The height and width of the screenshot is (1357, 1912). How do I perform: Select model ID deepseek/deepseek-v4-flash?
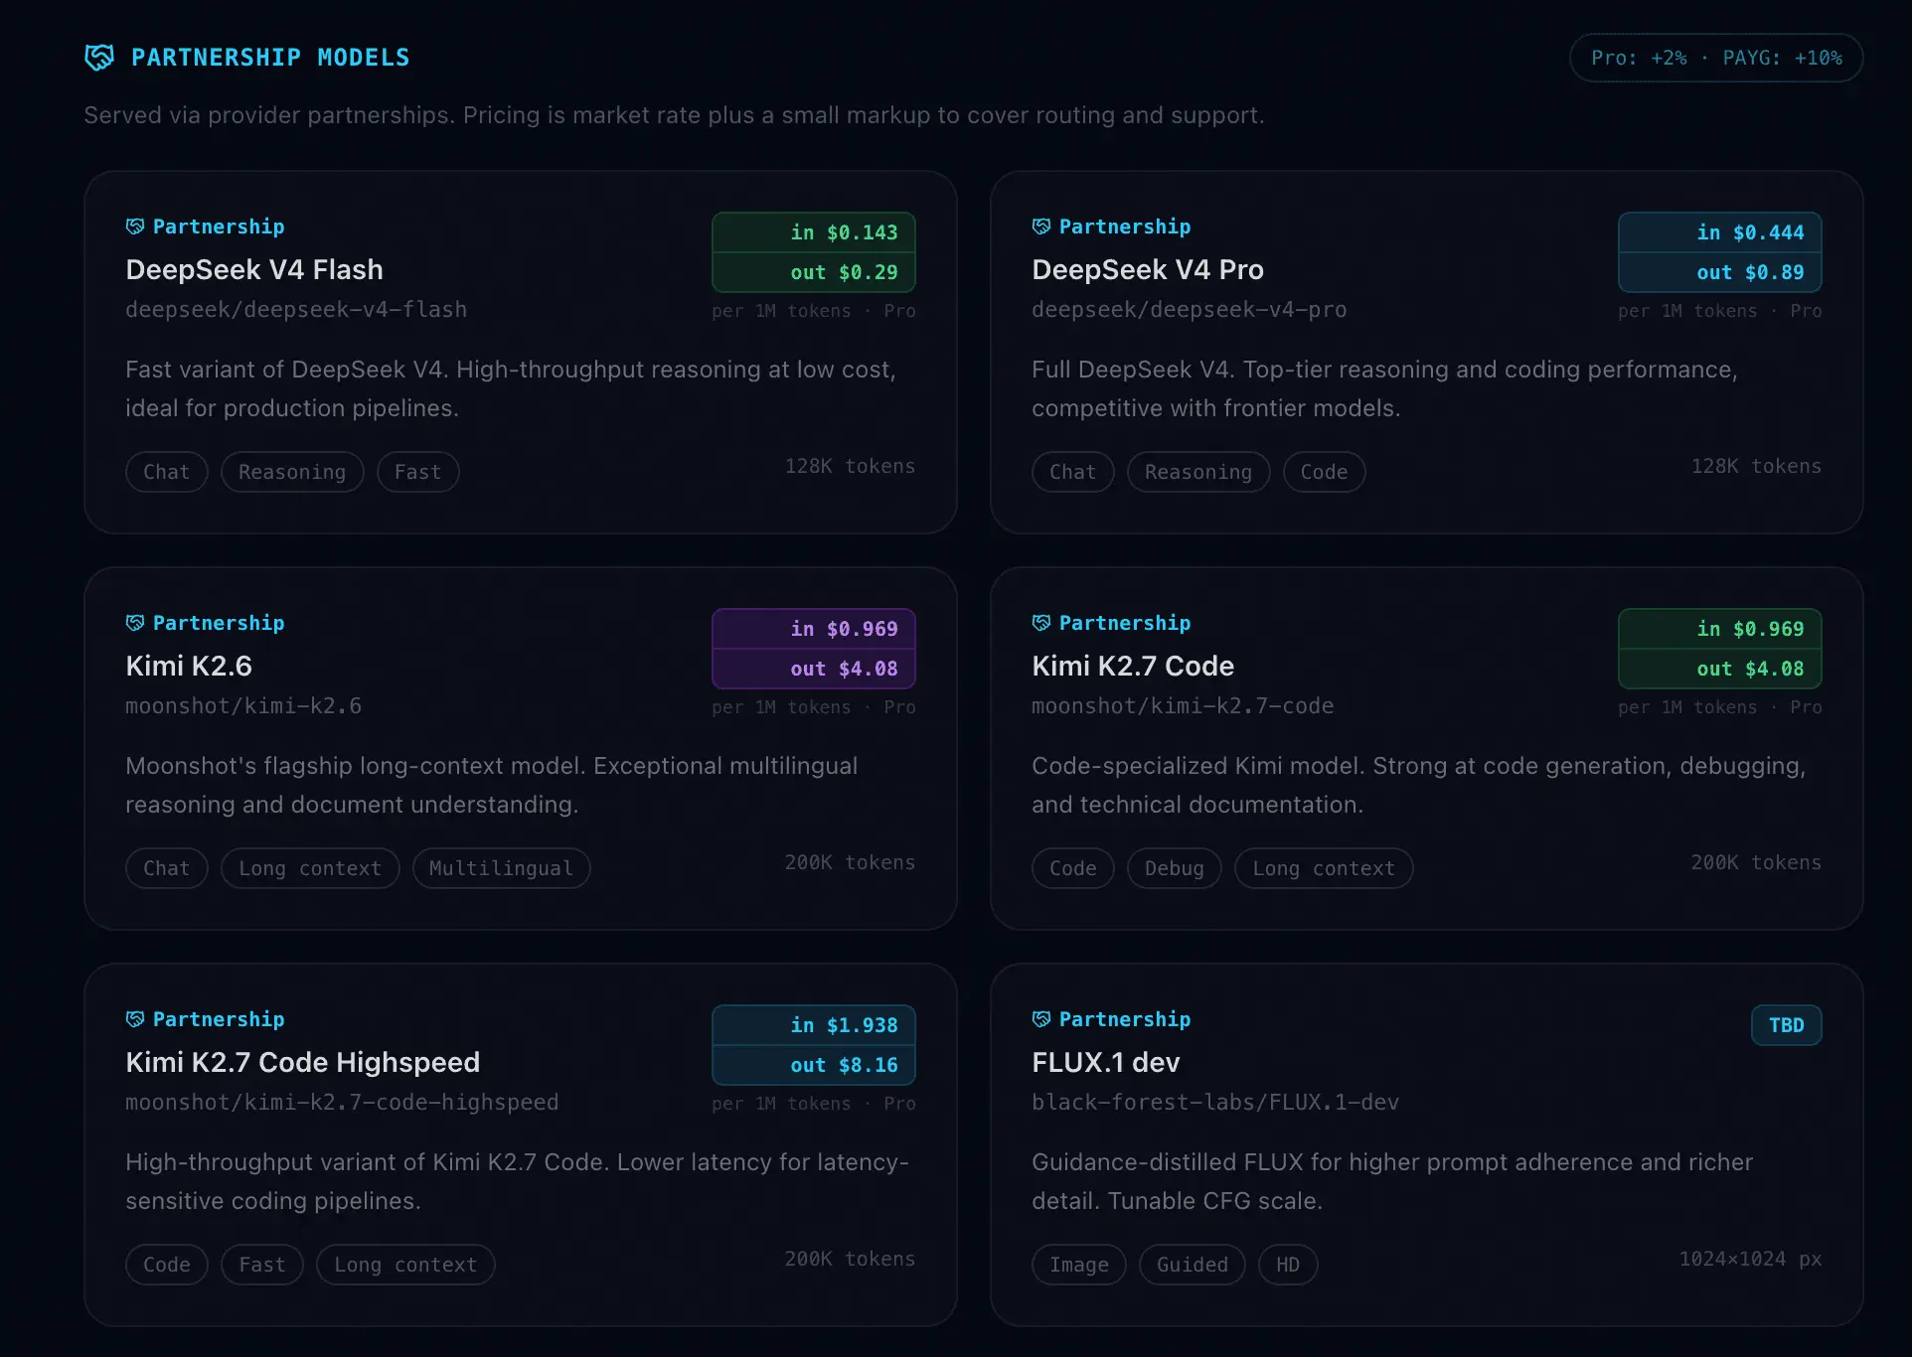(296, 310)
